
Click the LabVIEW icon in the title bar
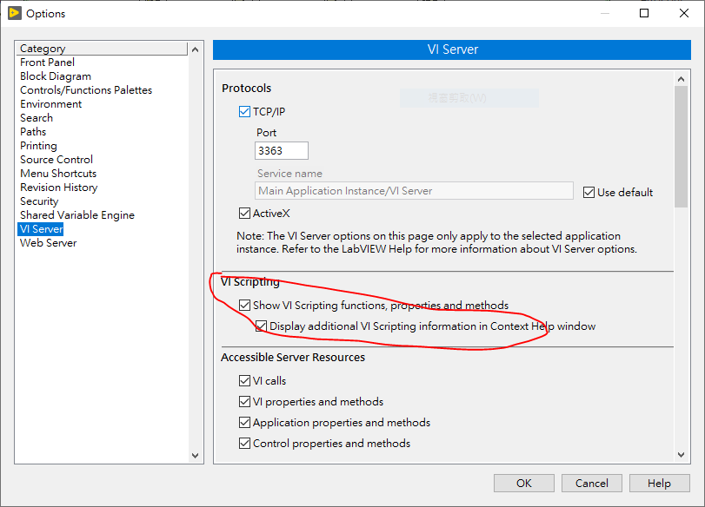[x=14, y=13]
